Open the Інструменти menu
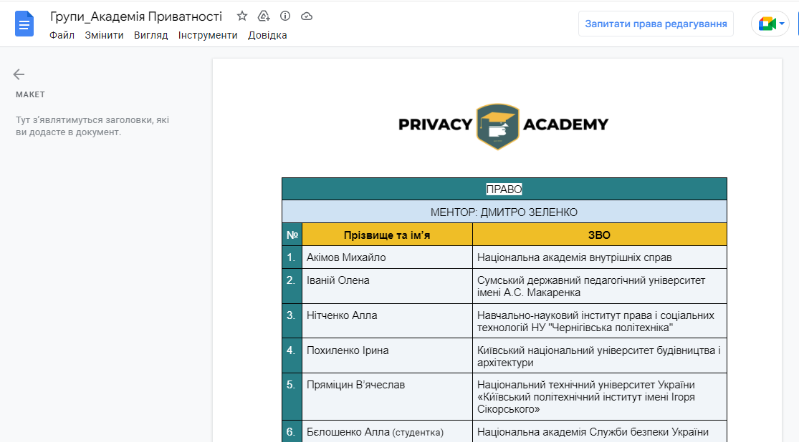This screenshot has width=799, height=442. 208,35
